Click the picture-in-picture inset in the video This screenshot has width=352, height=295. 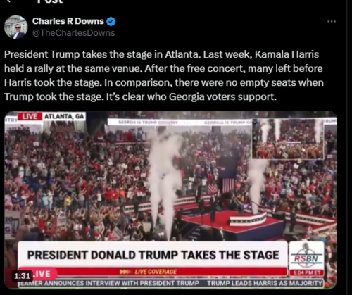288,139
